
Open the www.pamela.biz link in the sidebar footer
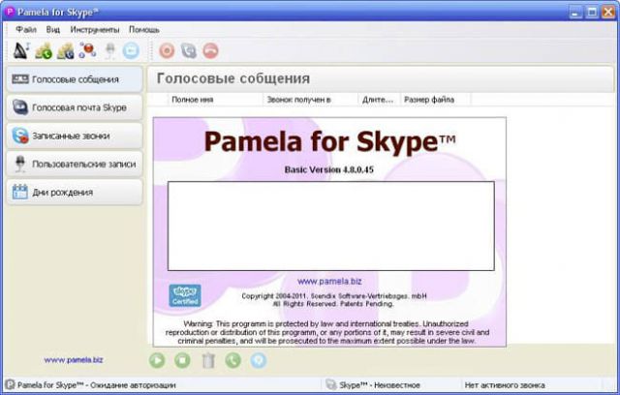[x=74, y=360]
